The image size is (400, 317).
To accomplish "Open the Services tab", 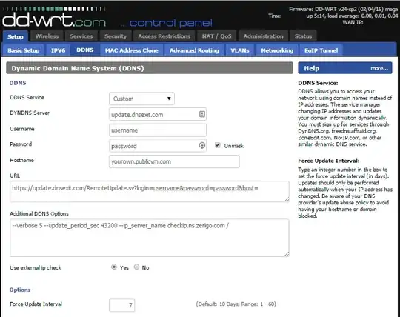I will pos(81,36).
